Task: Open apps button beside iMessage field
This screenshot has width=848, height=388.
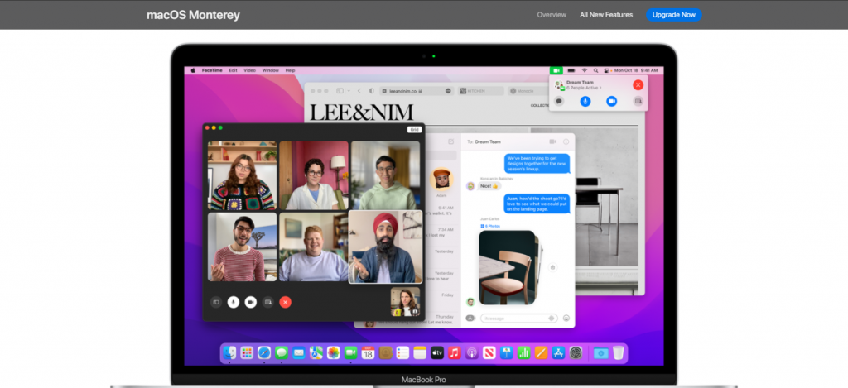Action: (470, 319)
